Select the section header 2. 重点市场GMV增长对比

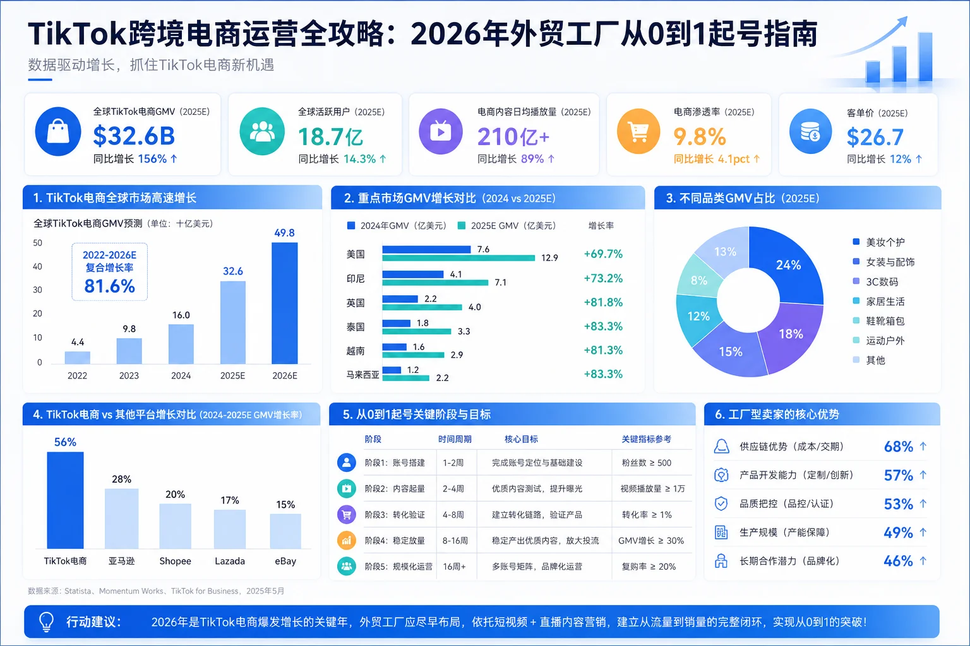tap(488, 197)
